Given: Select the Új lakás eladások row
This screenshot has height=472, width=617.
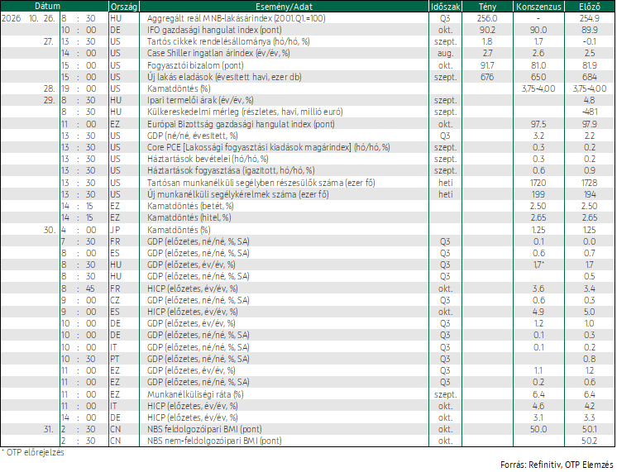Looking at the screenshot, I should [x=308, y=77].
